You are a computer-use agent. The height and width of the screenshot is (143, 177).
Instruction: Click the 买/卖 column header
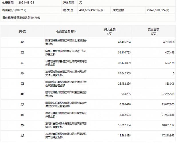(x=22, y=31)
